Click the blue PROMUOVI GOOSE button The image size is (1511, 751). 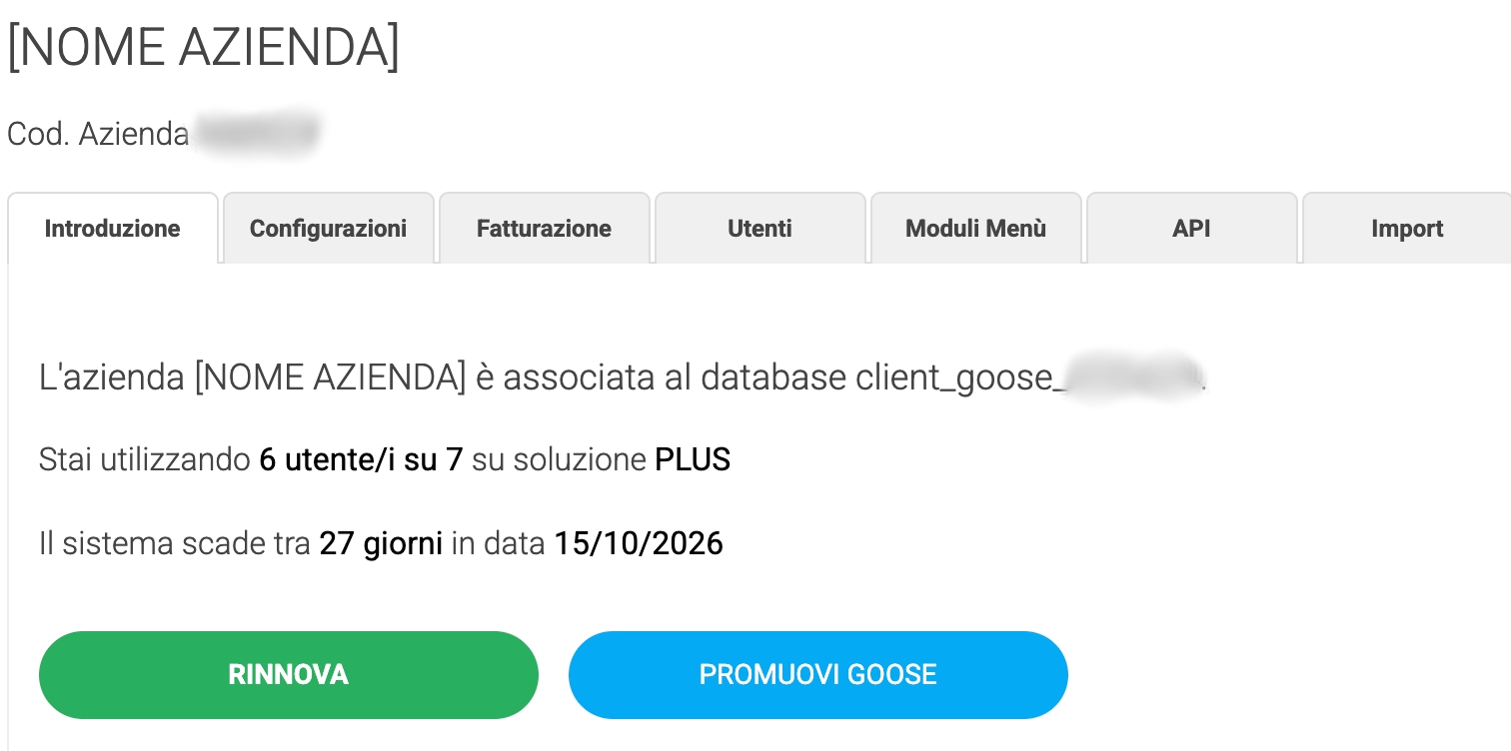tap(818, 674)
